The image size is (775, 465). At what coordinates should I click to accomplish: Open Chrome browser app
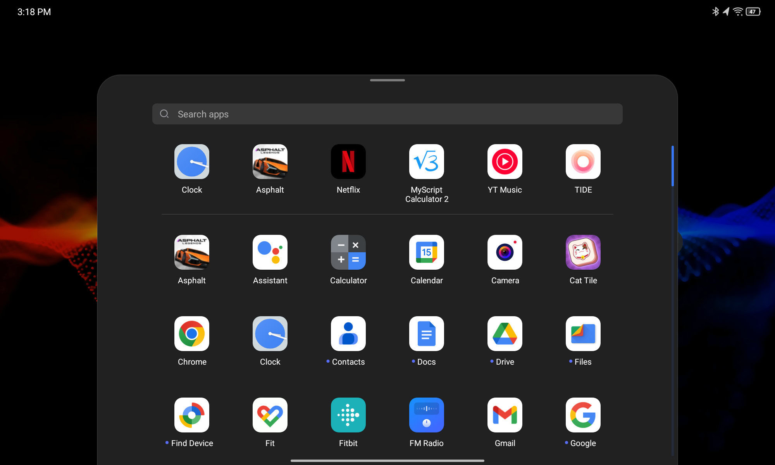pos(191,333)
